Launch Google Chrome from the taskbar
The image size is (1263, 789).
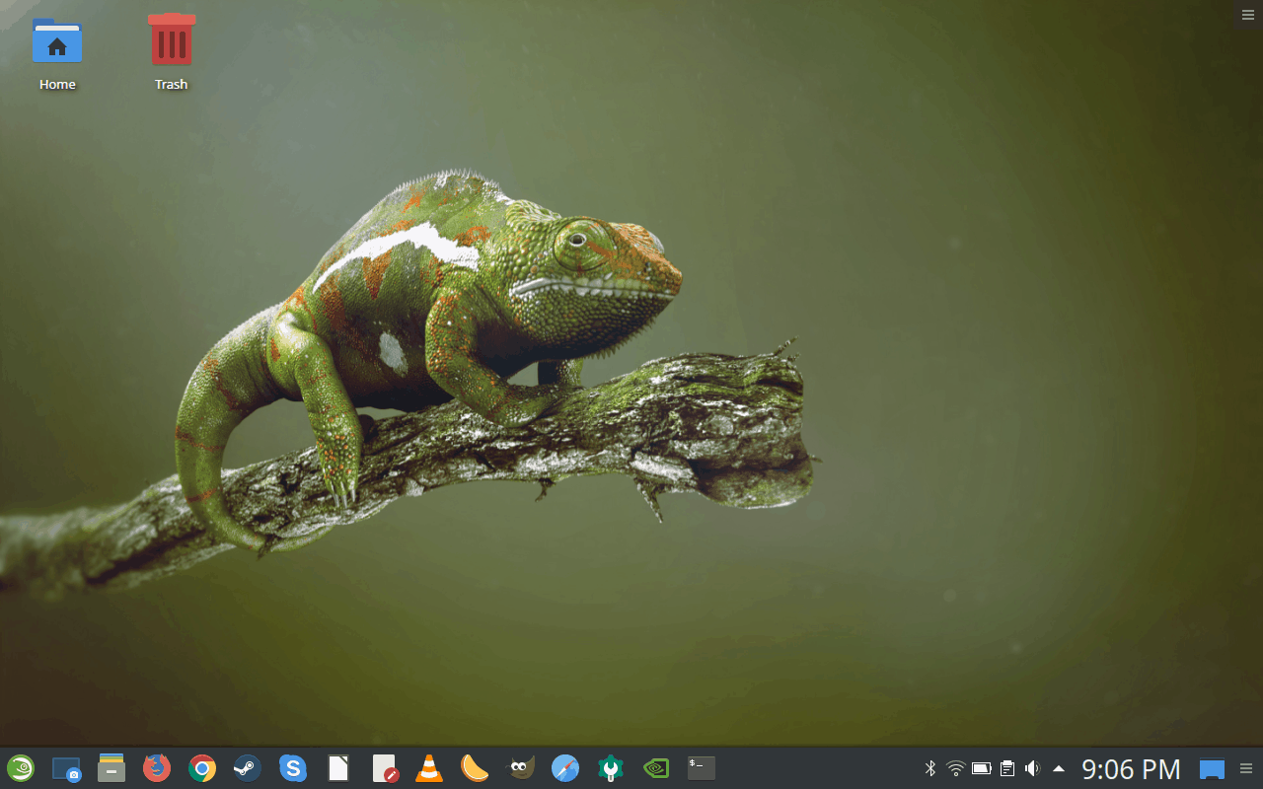coord(202,768)
